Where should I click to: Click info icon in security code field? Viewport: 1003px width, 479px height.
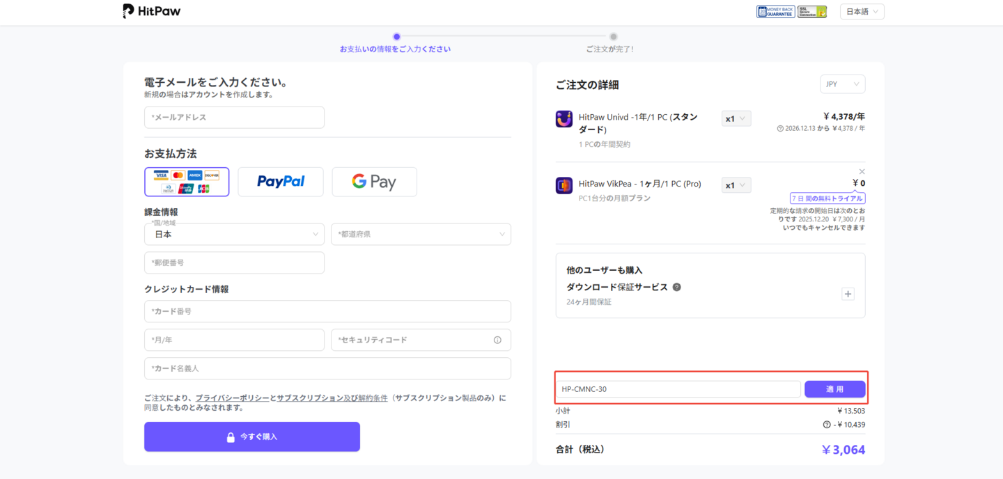497,340
